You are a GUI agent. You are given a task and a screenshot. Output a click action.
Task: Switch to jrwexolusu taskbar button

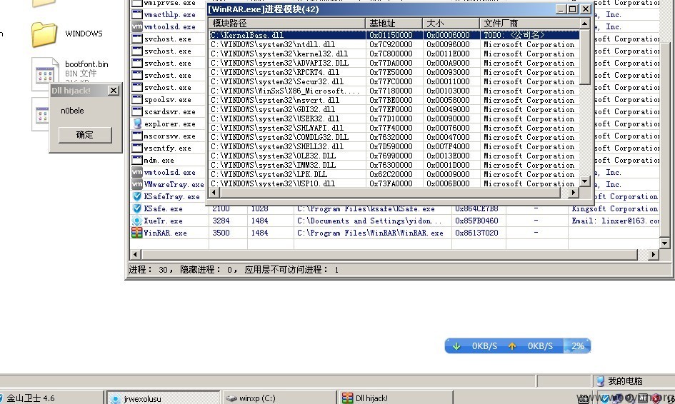coord(163,398)
